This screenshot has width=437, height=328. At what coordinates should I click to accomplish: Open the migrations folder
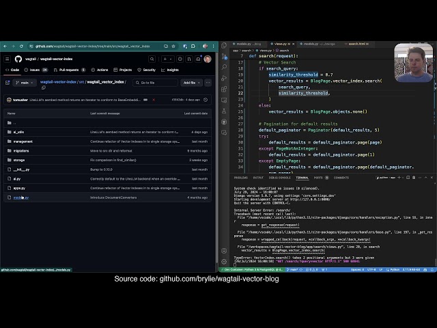[21, 150]
